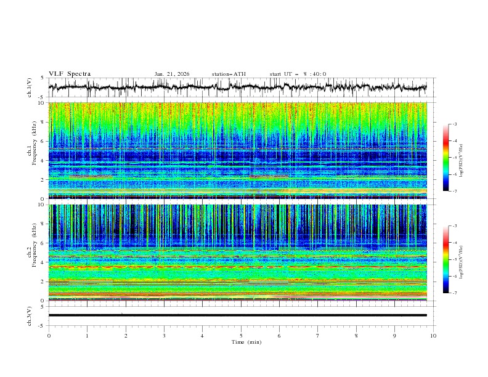This screenshot has width=488, height=377.
Task: Click the 'Time (min)' axis label
Action: tap(246, 342)
